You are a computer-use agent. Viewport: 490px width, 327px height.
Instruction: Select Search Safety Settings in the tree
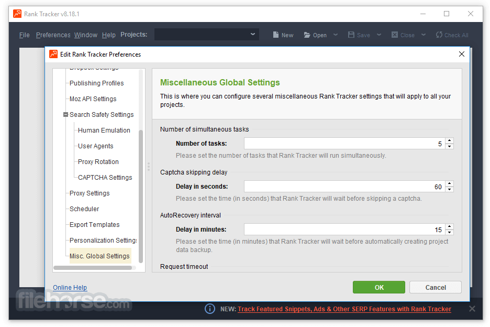tap(102, 115)
